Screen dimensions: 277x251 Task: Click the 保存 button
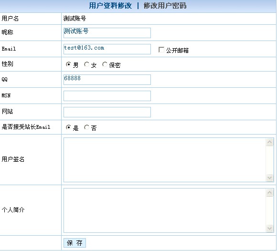coord(75,243)
